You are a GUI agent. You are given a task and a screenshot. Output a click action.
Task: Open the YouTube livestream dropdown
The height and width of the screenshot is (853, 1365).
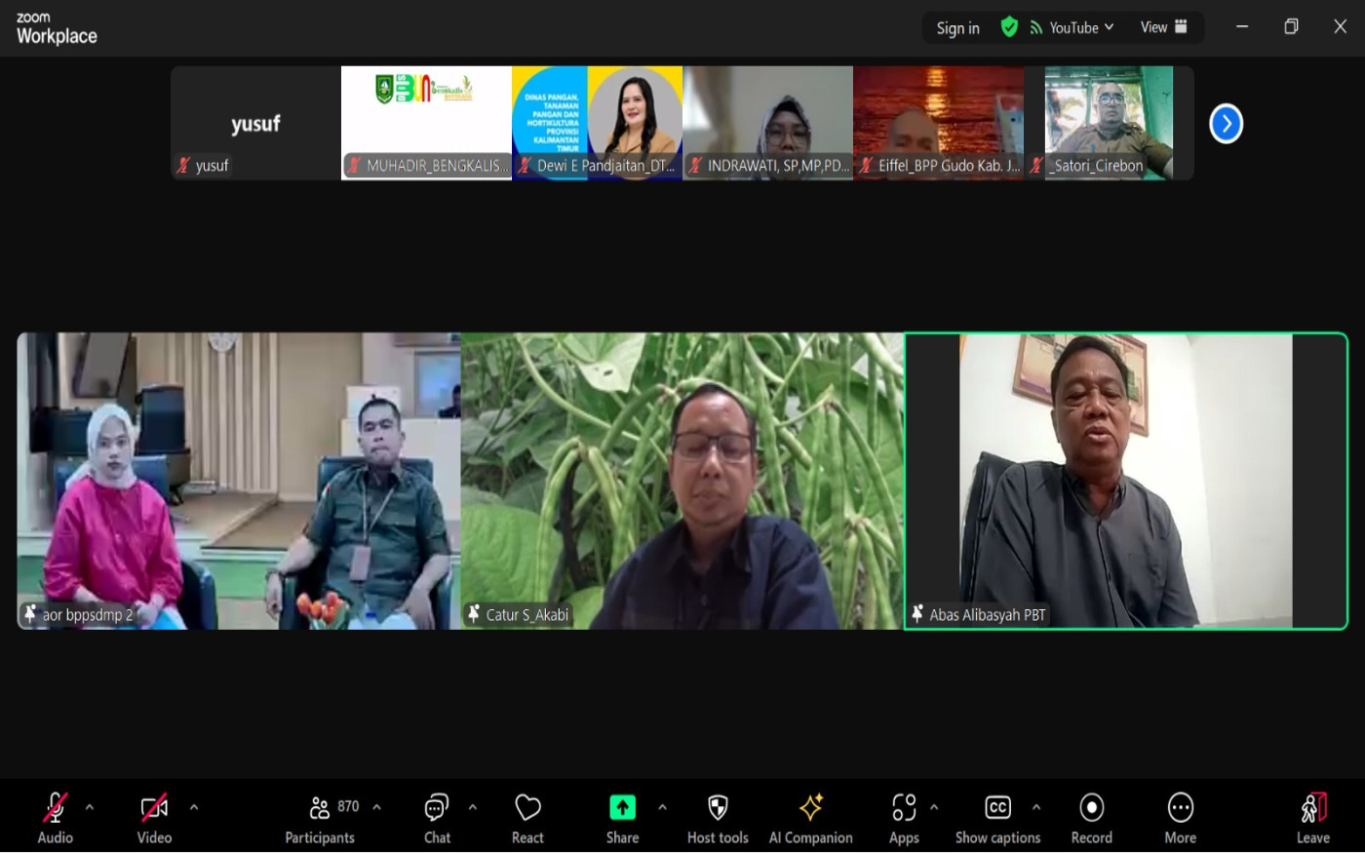[x=1072, y=27]
